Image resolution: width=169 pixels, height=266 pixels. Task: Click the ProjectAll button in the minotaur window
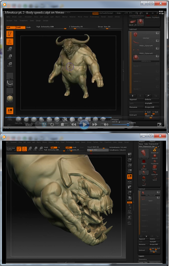152,107
